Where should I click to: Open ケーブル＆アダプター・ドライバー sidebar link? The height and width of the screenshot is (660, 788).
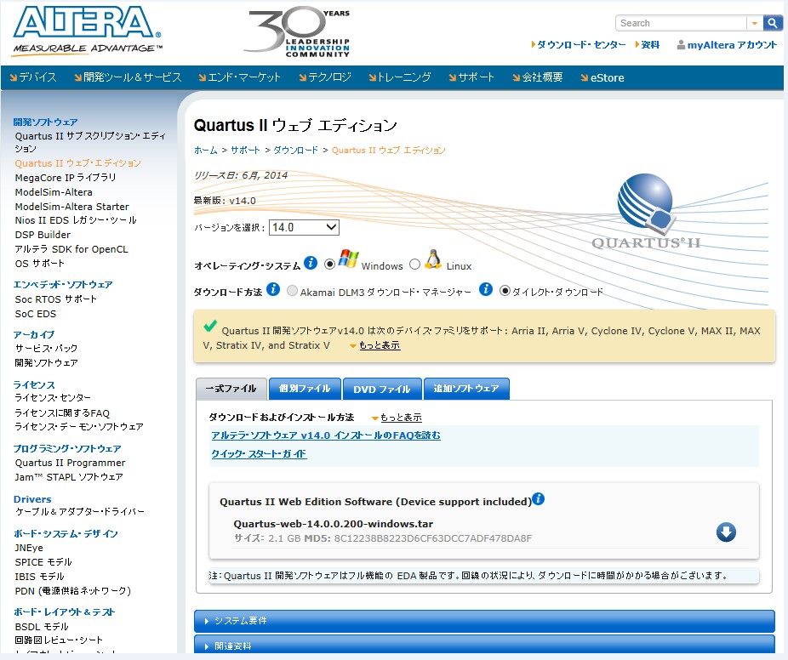click(x=79, y=512)
